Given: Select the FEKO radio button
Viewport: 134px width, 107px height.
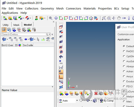Looking at the screenshot, I should pos(124,86).
